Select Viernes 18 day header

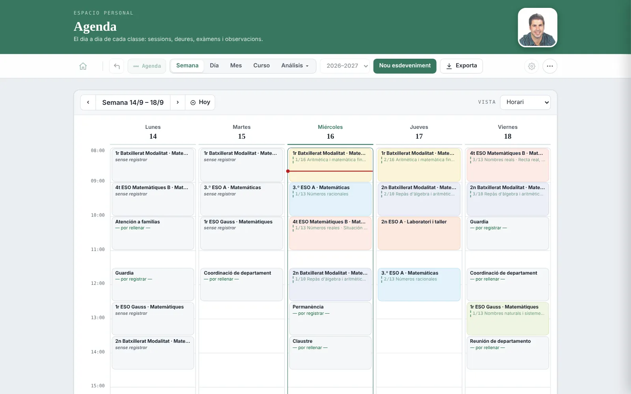tap(508, 132)
